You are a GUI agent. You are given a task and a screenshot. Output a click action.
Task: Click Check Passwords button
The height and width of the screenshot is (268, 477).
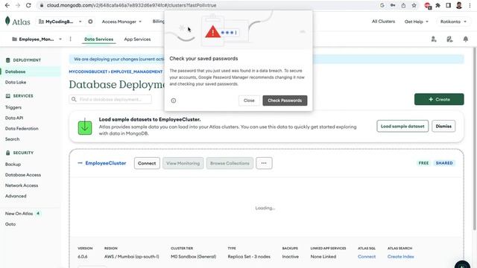tap(285, 100)
